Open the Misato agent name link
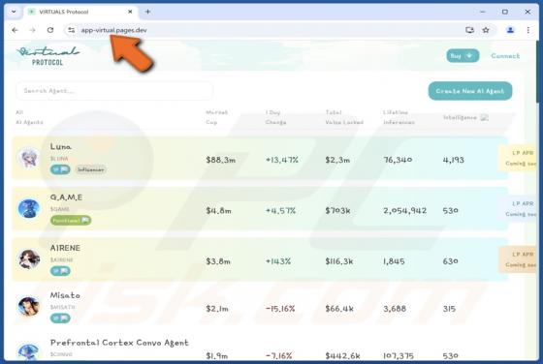The width and height of the screenshot is (543, 364). tap(65, 295)
